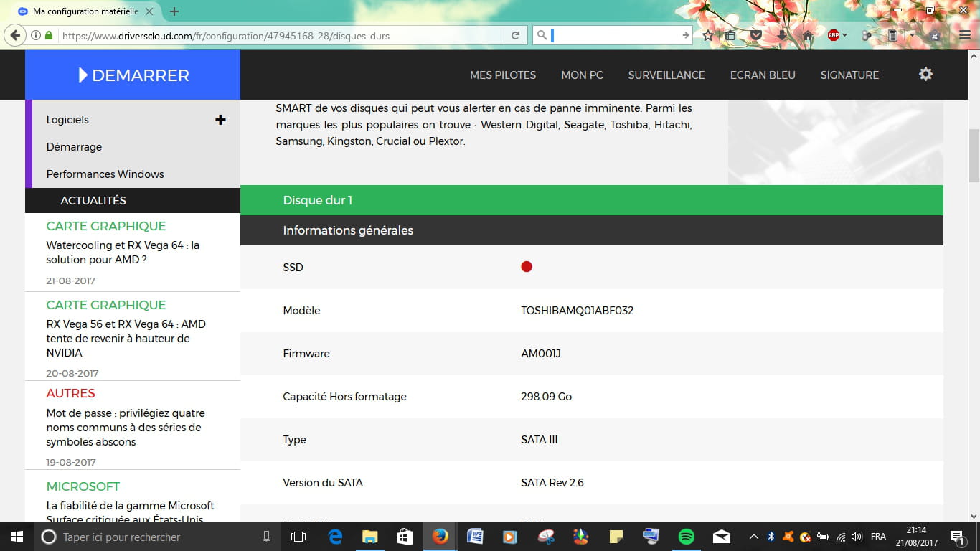
Task: Show hidden system tray icons
Action: 753,537
